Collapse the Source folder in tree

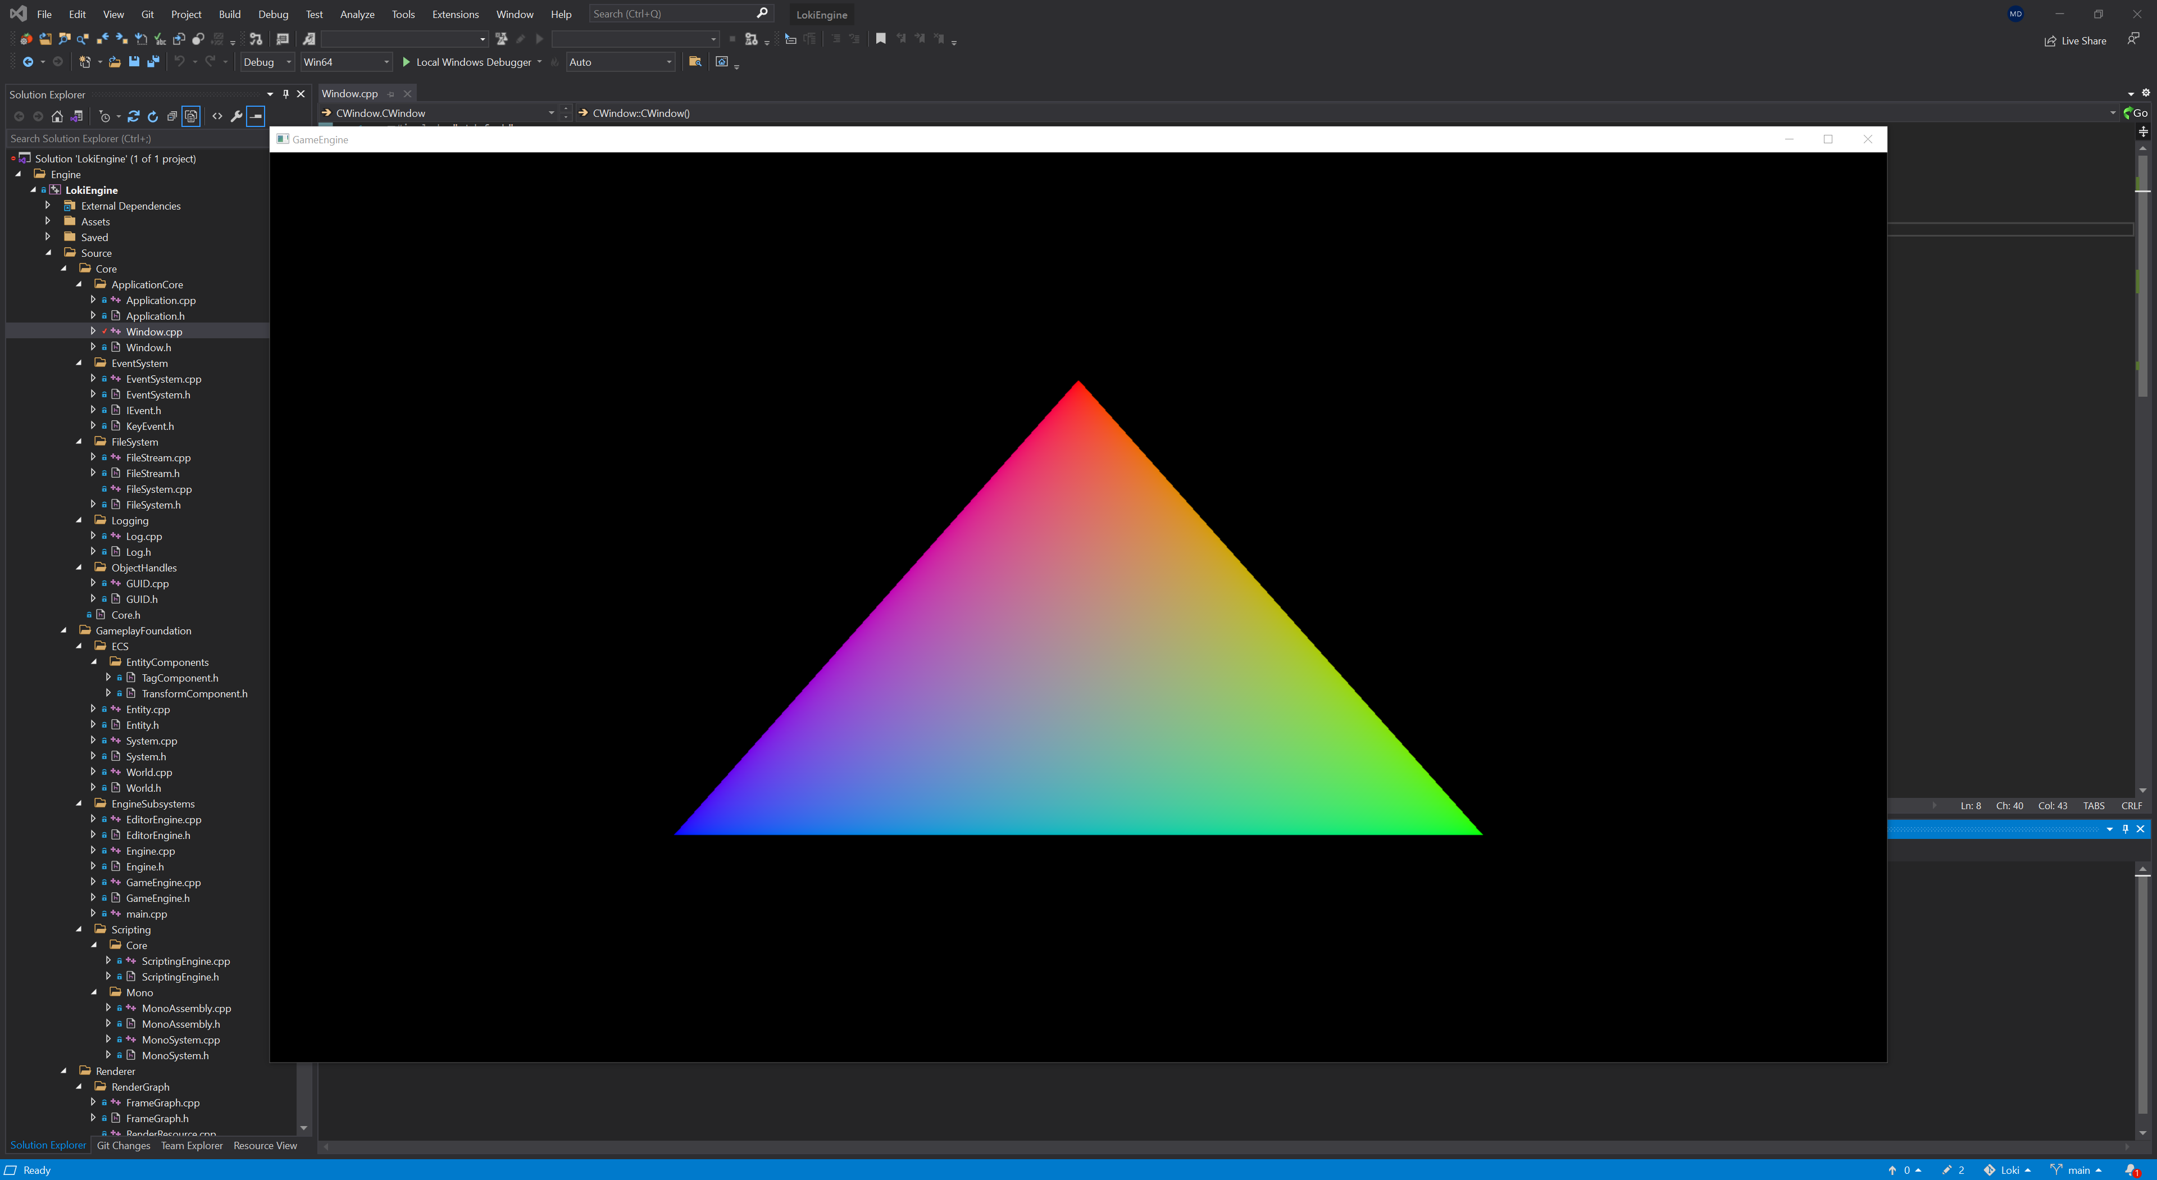tap(48, 253)
